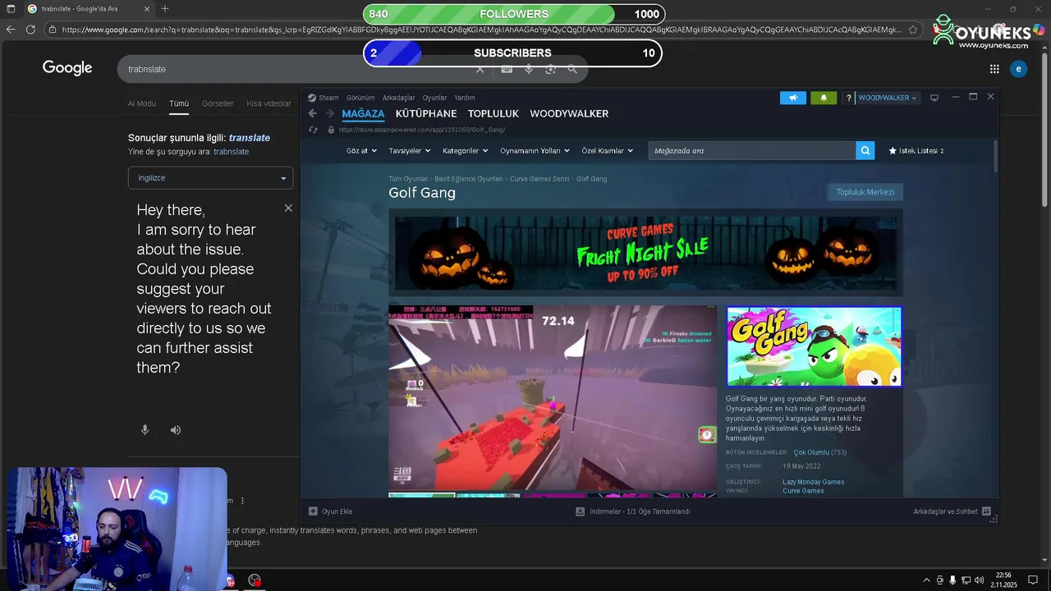Switch to the TOPLULUK tab
Image resolution: width=1051 pixels, height=591 pixels.
(x=493, y=114)
